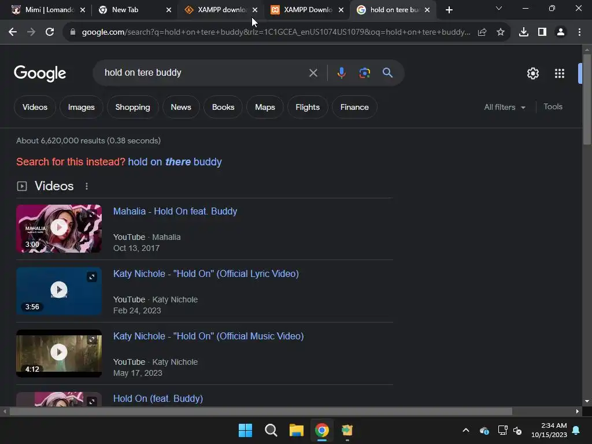Open Katy Nichole Official Lyric Video link
This screenshot has height=444, width=592.
pyautogui.click(x=206, y=273)
